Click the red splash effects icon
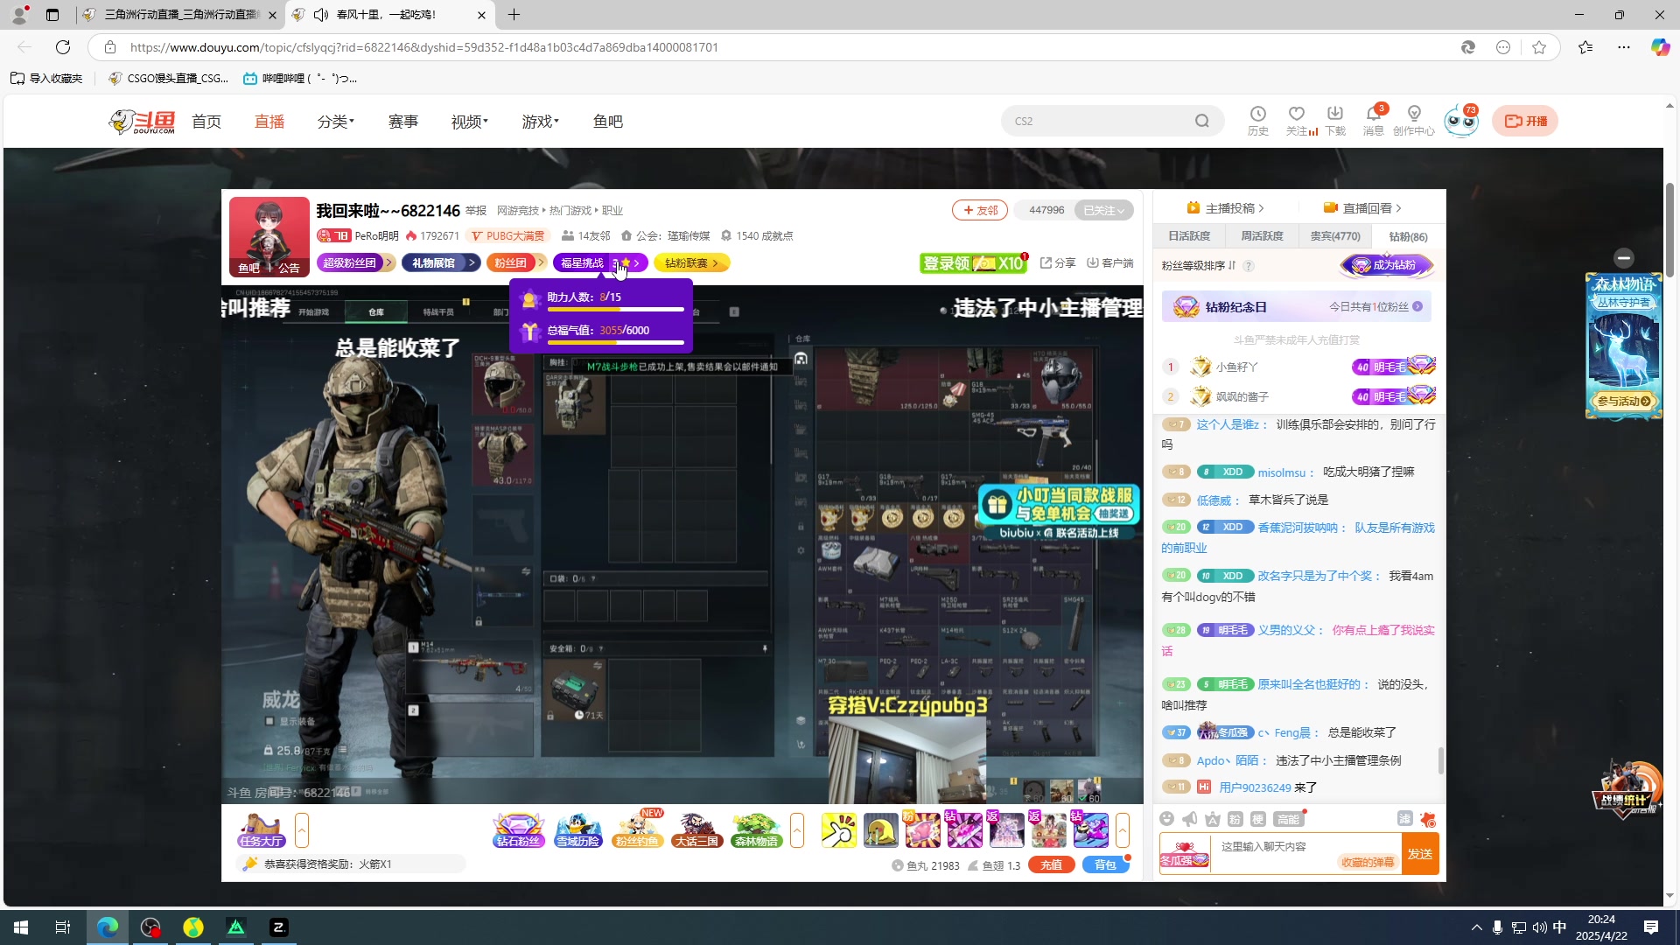The image size is (1680, 945). pos(1428,819)
